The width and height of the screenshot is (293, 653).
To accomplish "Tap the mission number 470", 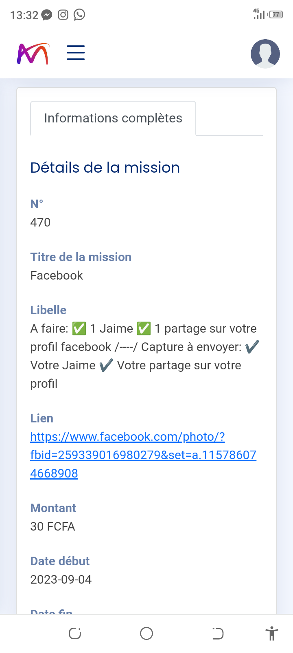I will point(40,222).
